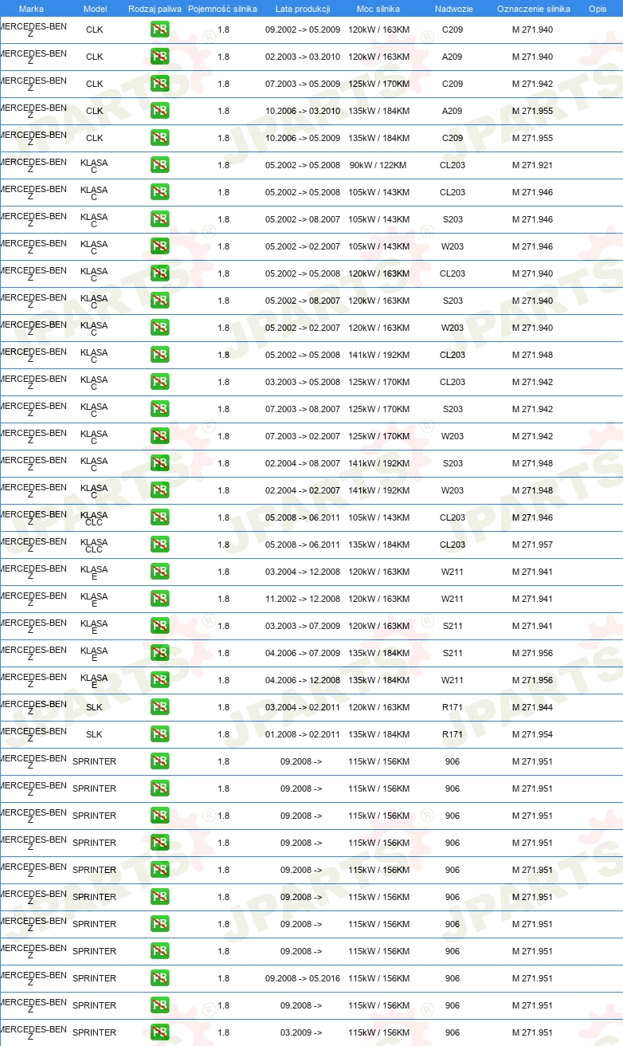623x1046 pixels.
Task: Click fuel icon for CL203 M 271.940 row
Action: click(x=159, y=274)
